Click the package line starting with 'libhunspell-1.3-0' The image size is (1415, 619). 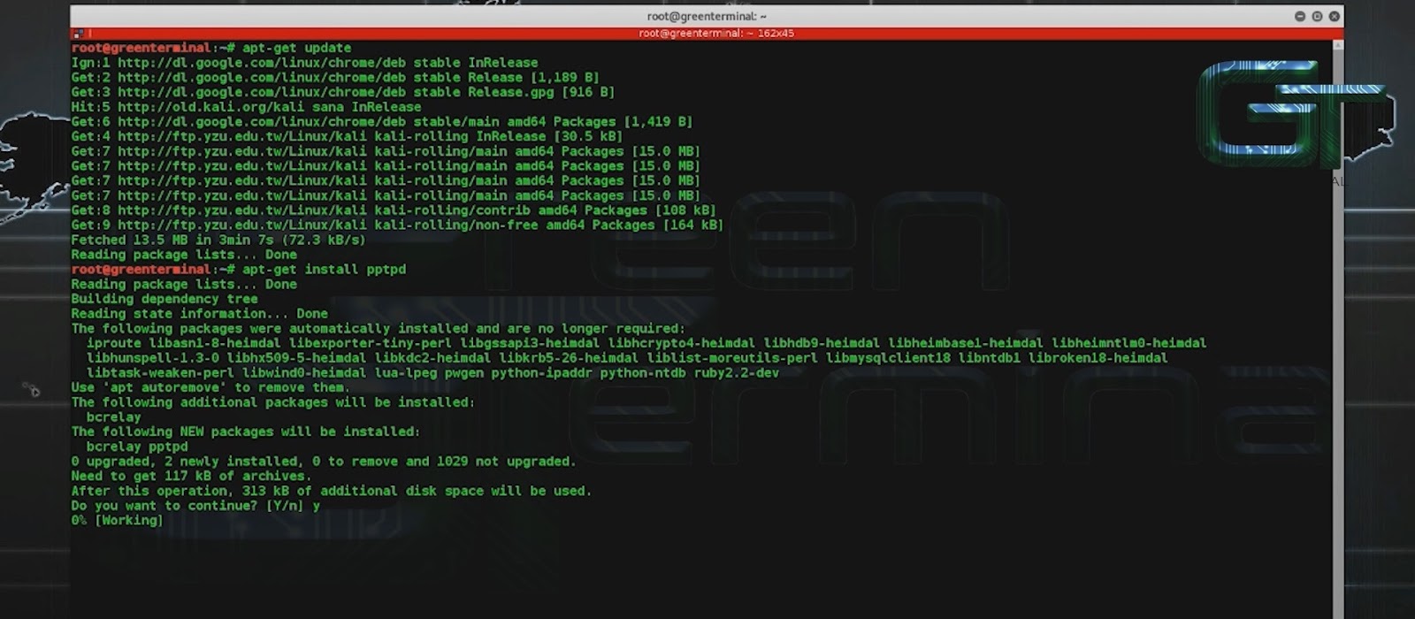coord(627,357)
